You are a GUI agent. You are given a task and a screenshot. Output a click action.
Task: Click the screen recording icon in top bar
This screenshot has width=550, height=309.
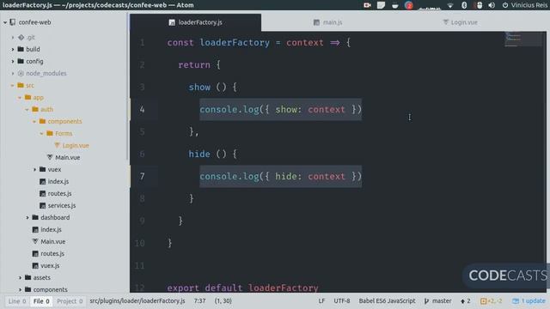[x=367, y=5]
